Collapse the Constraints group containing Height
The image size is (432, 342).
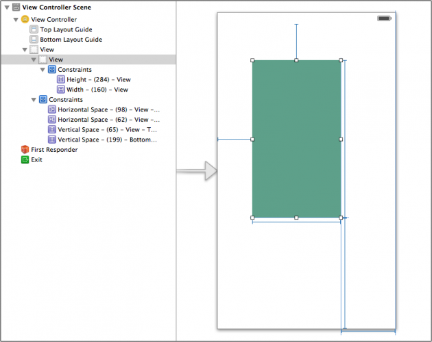click(43, 70)
